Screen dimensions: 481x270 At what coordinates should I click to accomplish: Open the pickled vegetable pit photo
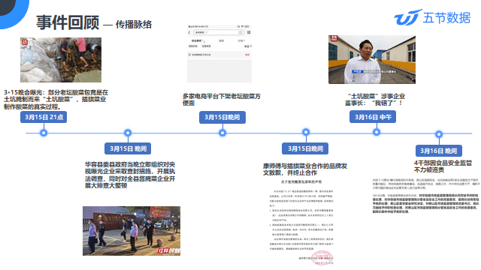click(61, 60)
